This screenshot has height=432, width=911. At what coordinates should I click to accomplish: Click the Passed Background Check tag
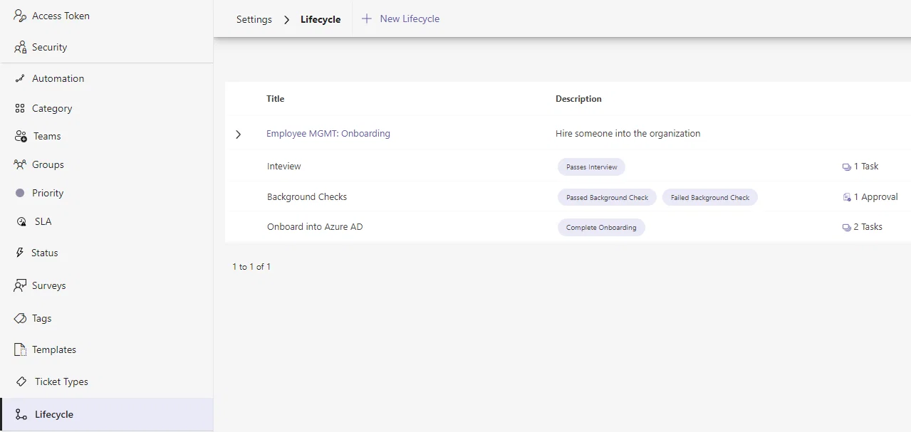[607, 197]
